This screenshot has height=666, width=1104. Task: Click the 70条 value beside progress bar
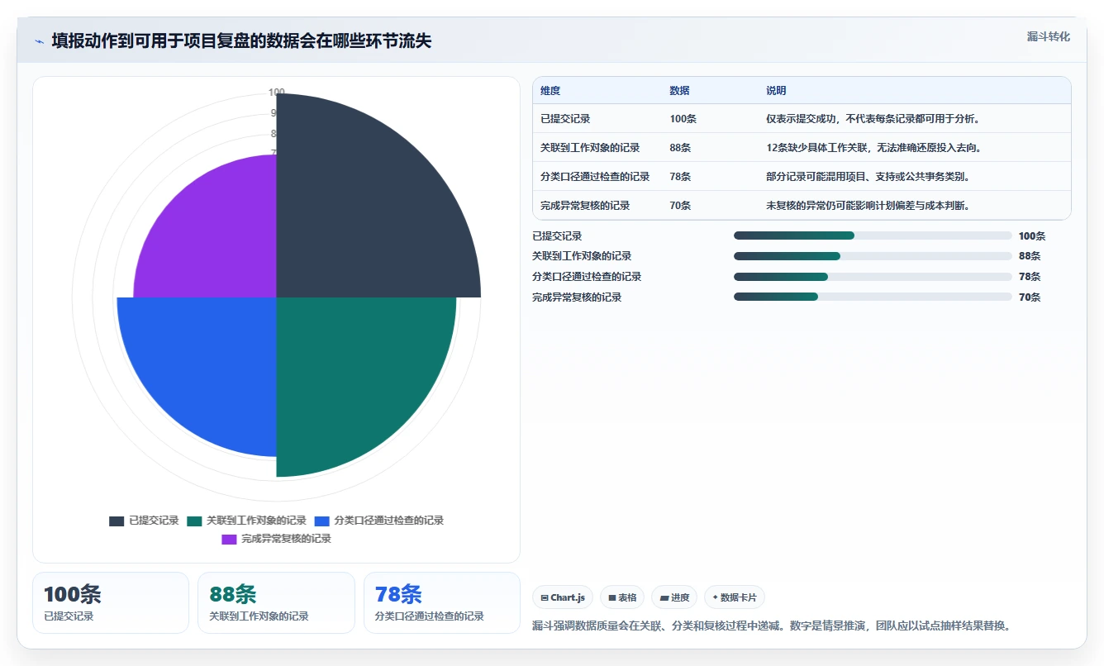[1030, 297]
